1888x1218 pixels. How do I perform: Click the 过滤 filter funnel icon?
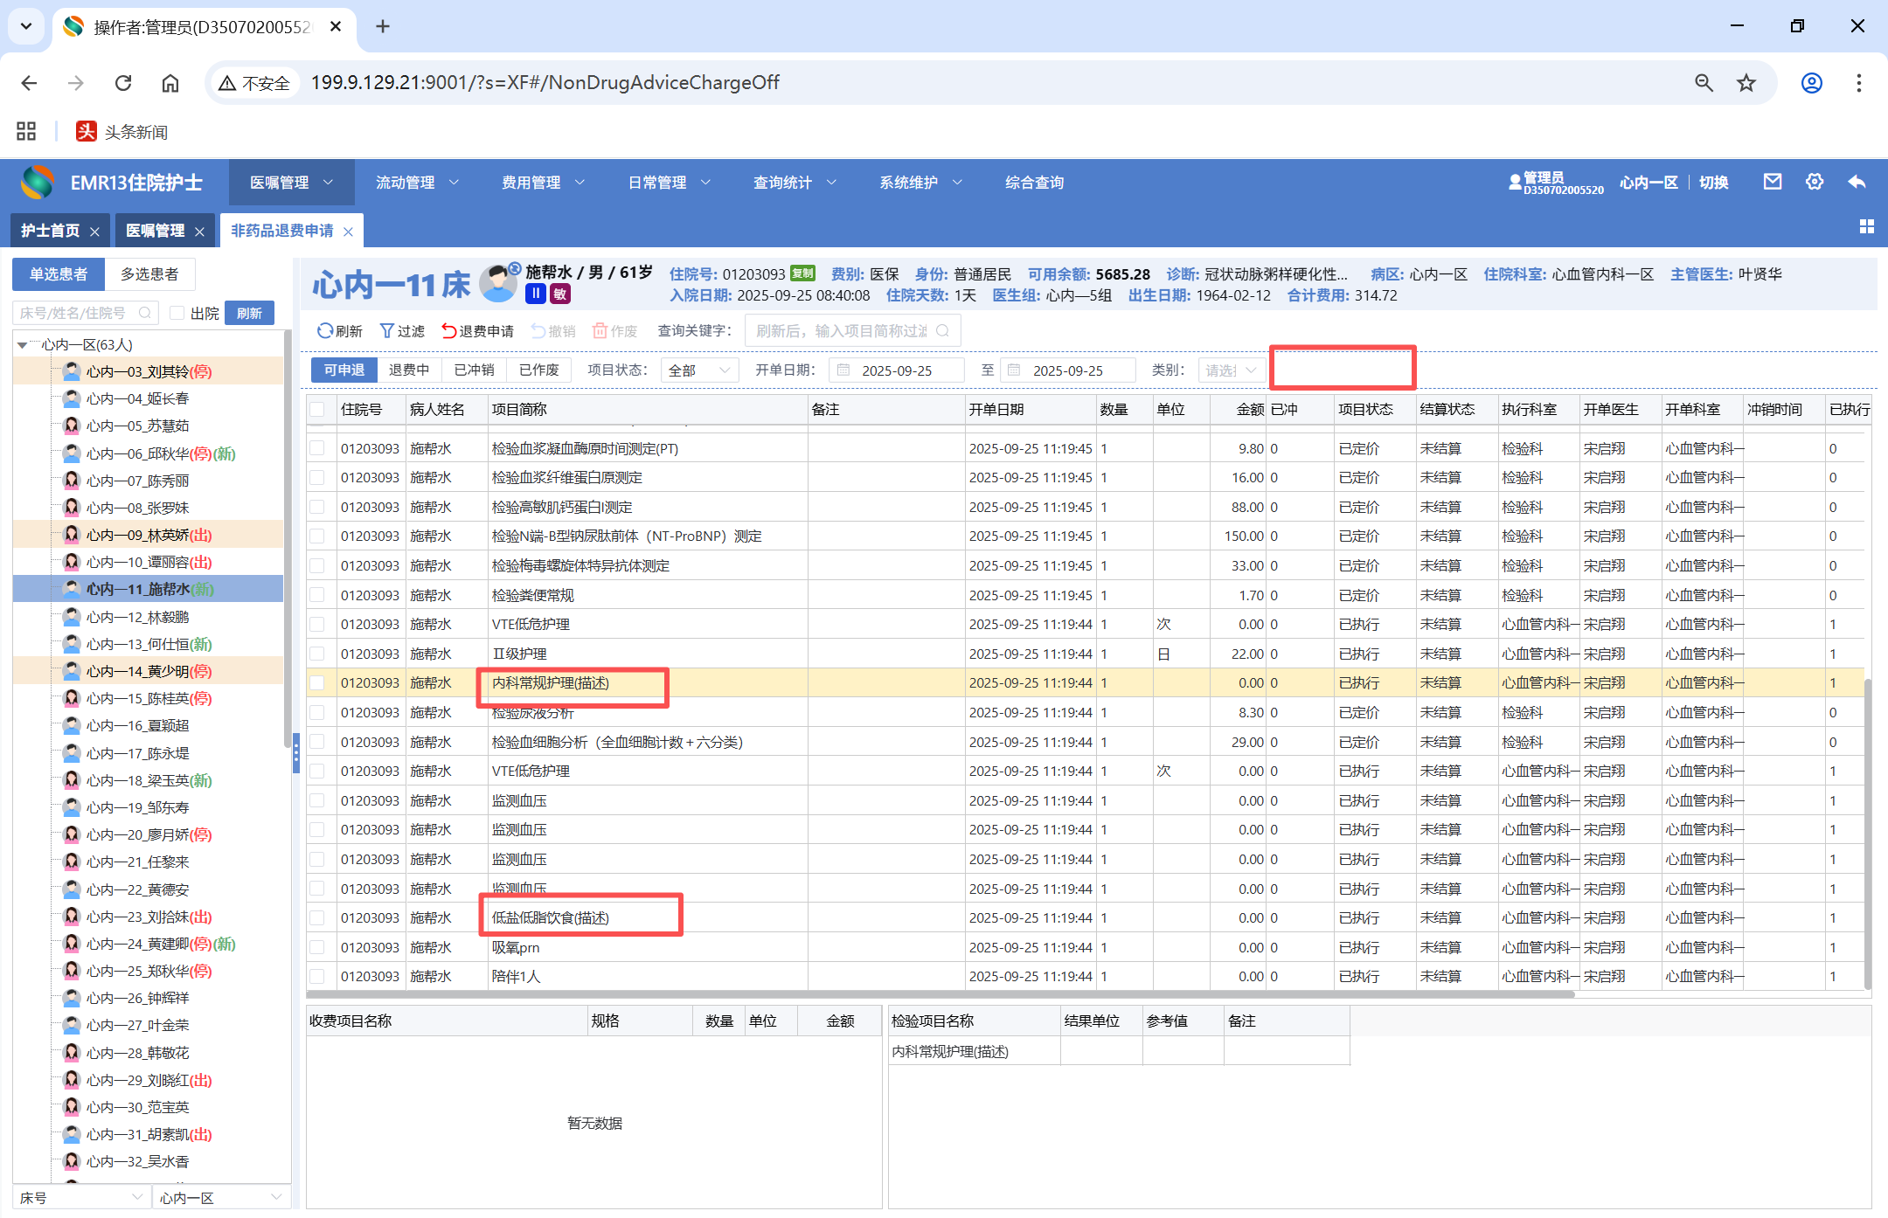pyautogui.click(x=387, y=331)
